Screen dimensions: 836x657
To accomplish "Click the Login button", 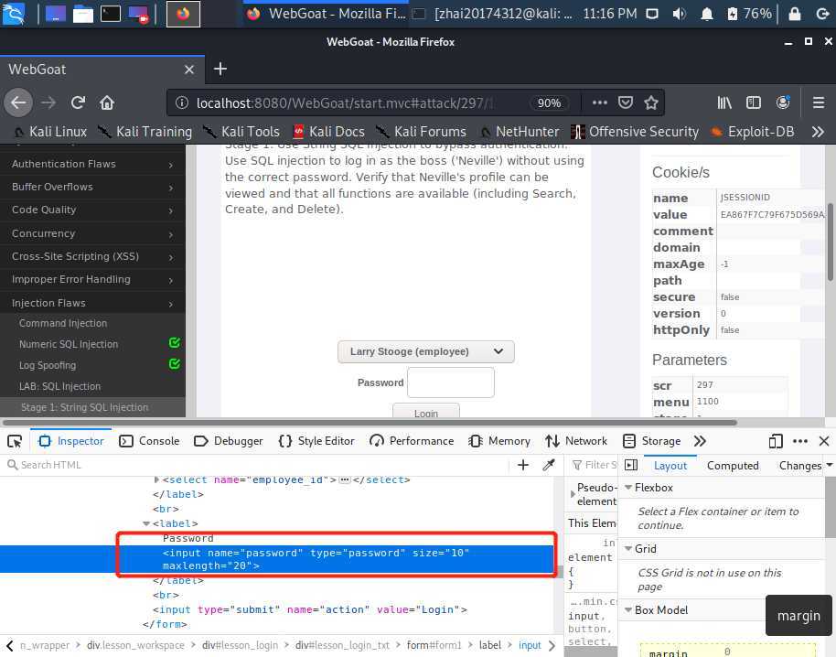I will [426, 412].
